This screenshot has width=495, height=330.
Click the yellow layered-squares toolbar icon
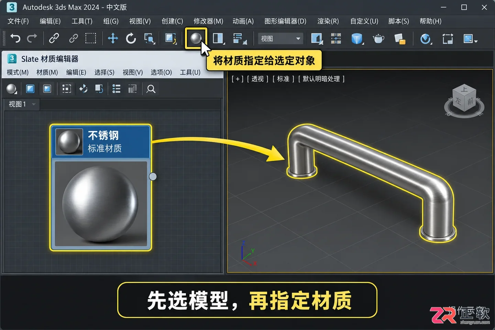400,39
